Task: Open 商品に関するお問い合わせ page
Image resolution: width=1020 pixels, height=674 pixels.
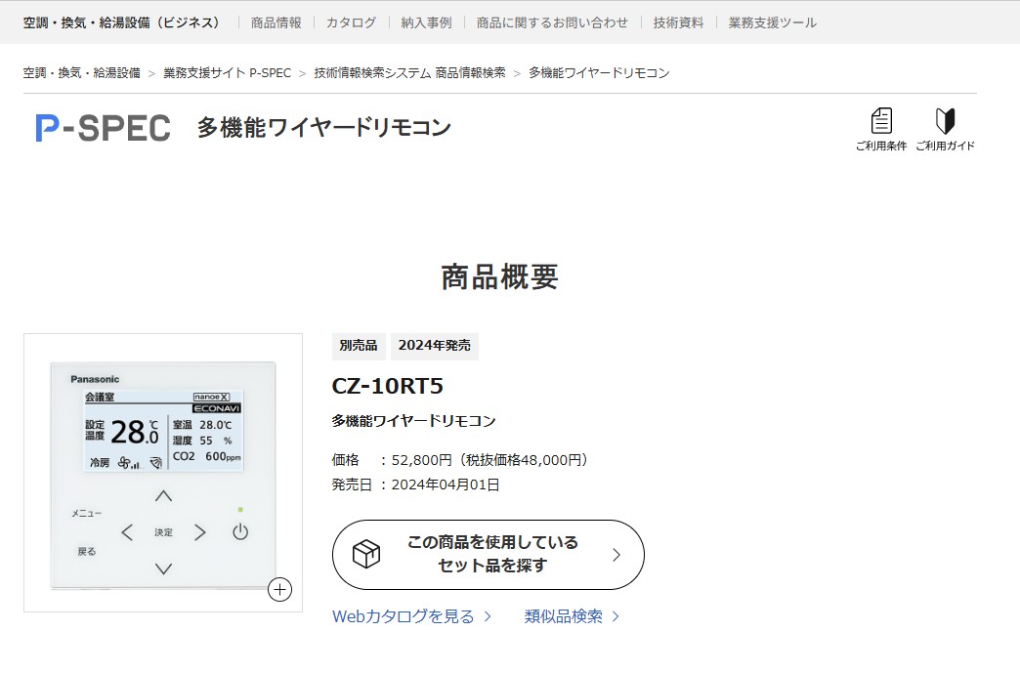Action: 552,22
